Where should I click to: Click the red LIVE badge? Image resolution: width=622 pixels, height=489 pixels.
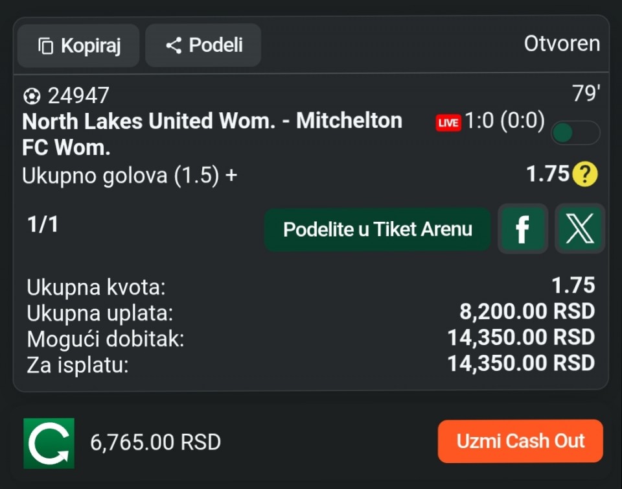pyautogui.click(x=448, y=123)
